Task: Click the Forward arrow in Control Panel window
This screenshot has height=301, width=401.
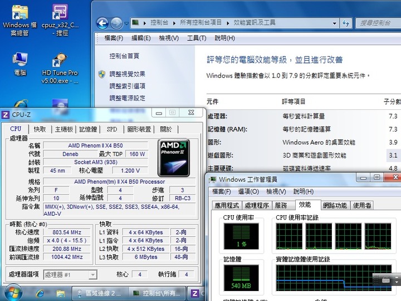Action: tap(116, 23)
